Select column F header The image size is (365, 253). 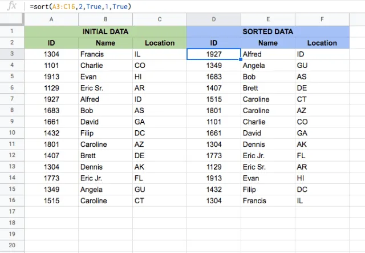[322, 19]
